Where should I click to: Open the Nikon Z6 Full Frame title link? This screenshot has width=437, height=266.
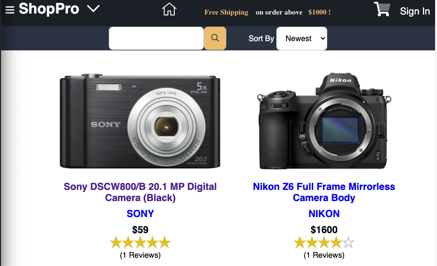tap(324, 192)
